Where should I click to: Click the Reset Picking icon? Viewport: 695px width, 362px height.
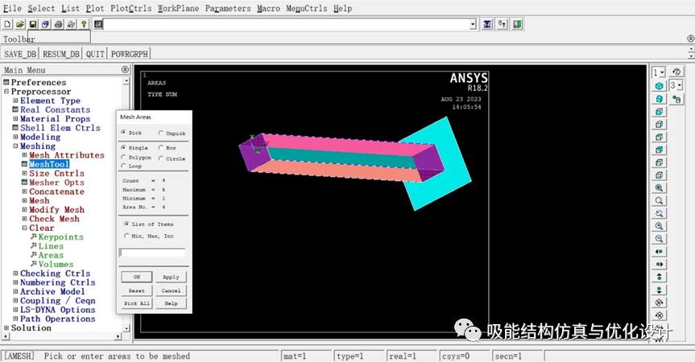click(x=503, y=24)
